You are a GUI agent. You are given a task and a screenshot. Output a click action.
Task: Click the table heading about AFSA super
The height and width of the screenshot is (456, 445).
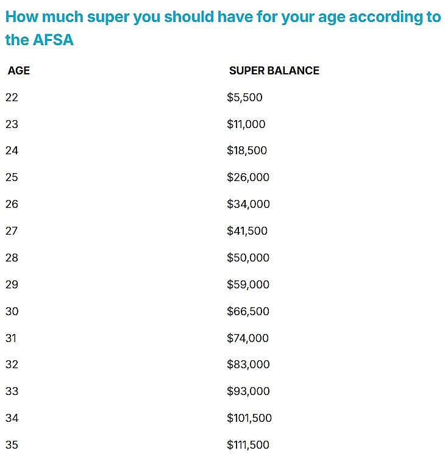click(223, 28)
